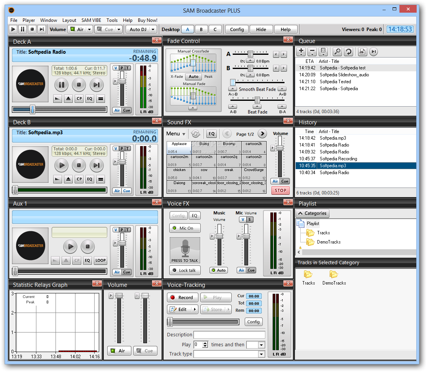Open main toolbar Cue volume dropdown
The height and width of the screenshot is (372, 427).
tap(119, 29)
